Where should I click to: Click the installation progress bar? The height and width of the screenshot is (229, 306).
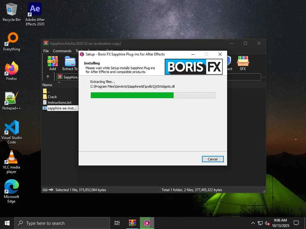click(x=153, y=95)
